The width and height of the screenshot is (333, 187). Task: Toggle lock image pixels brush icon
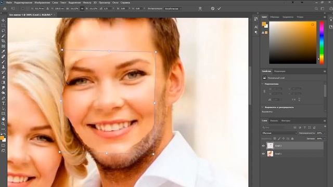point(279,139)
